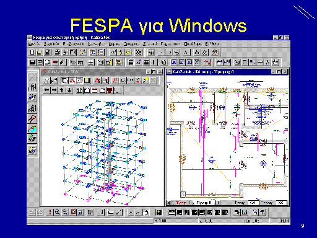Toggle the outlined frame view button in 3D toolbar
The height and width of the screenshot is (238, 317).
click(64, 81)
